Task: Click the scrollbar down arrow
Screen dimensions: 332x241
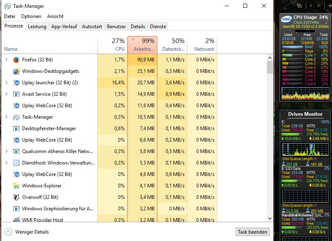Action: click(270, 218)
